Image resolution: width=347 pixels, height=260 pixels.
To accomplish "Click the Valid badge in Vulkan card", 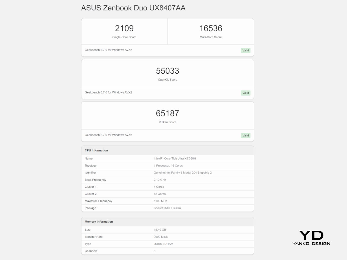I will 245,135.
